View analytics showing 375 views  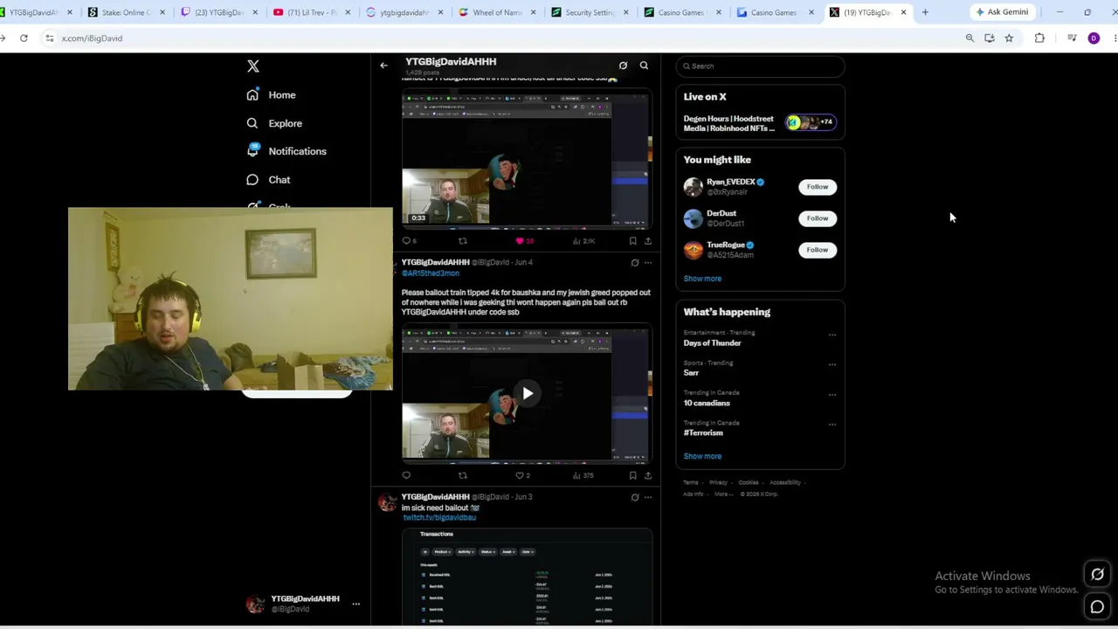(583, 475)
